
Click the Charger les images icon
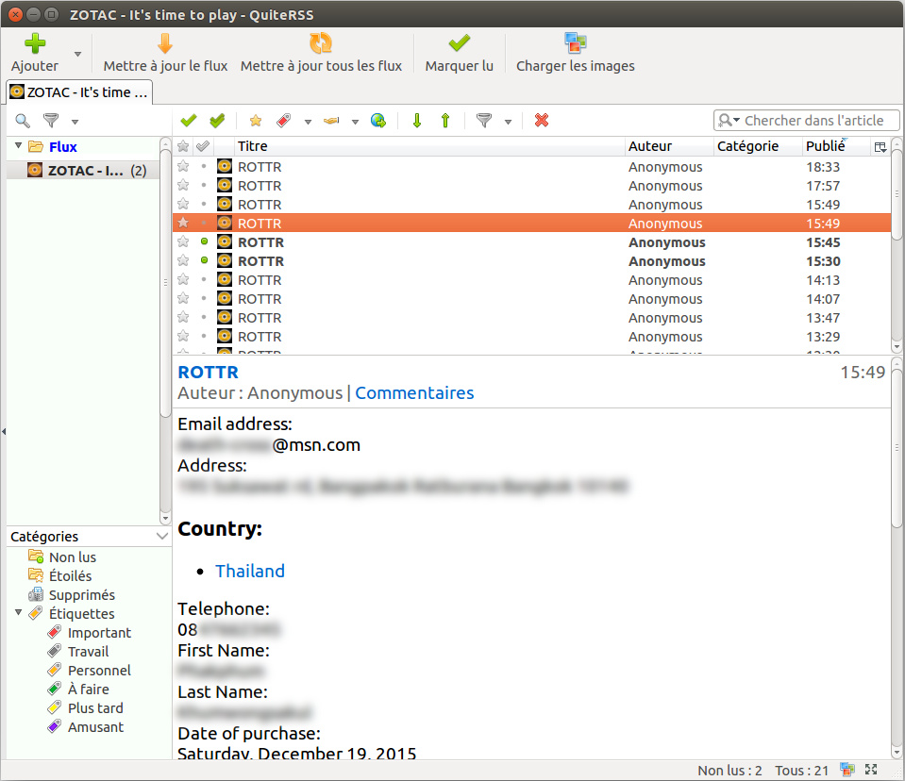575,43
